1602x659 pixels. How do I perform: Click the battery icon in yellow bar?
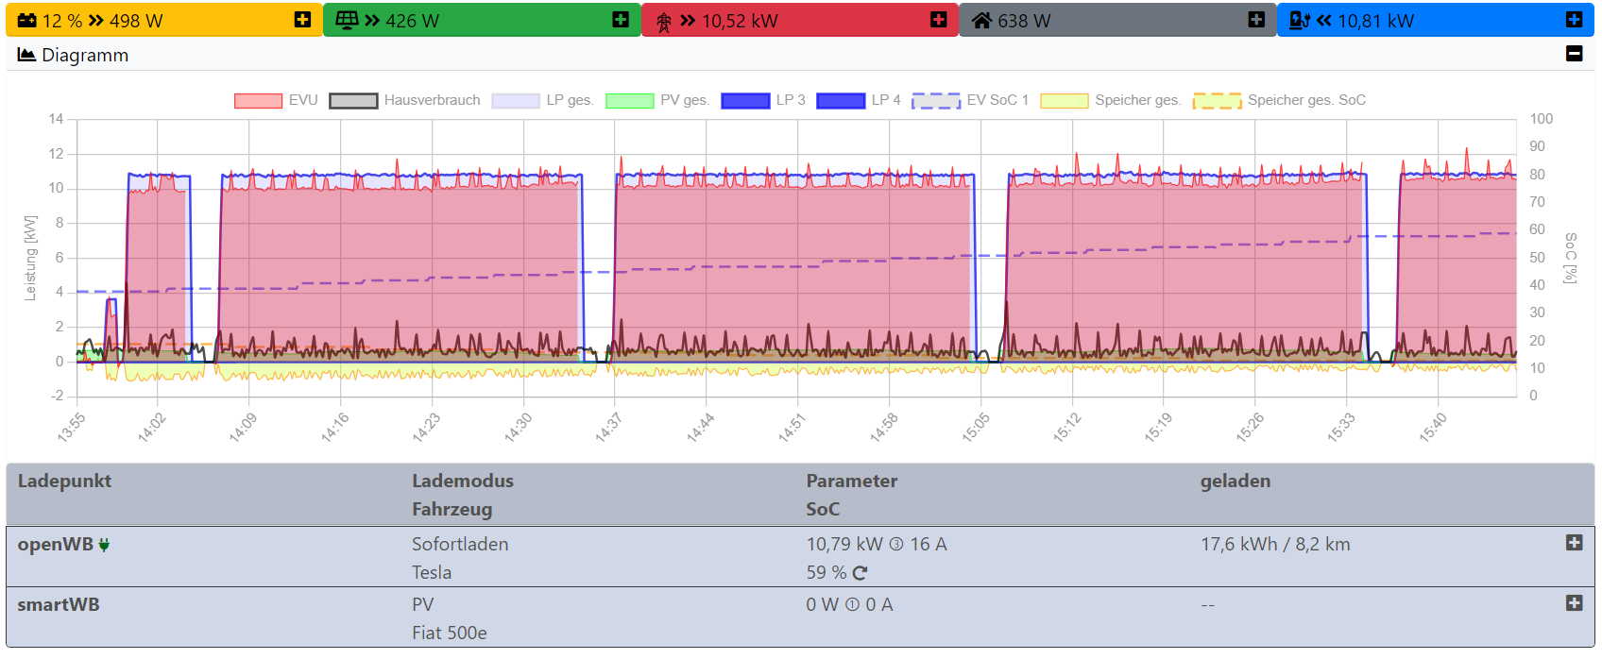click(27, 21)
